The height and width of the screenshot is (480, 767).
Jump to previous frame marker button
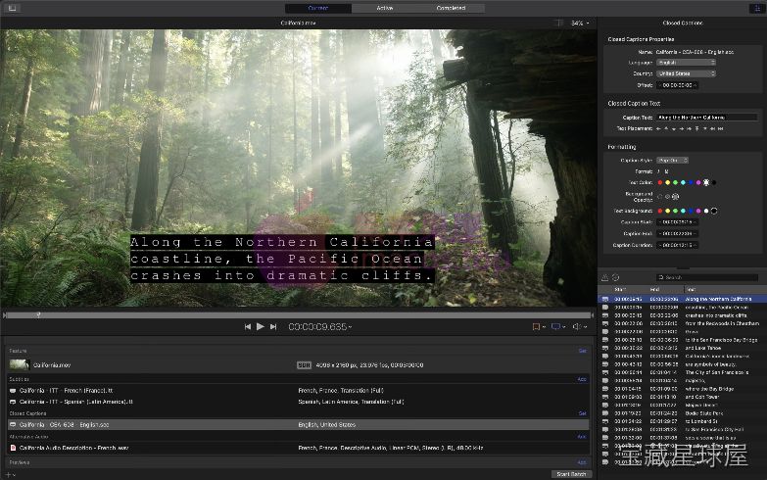pyautogui.click(x=248, y=326)
